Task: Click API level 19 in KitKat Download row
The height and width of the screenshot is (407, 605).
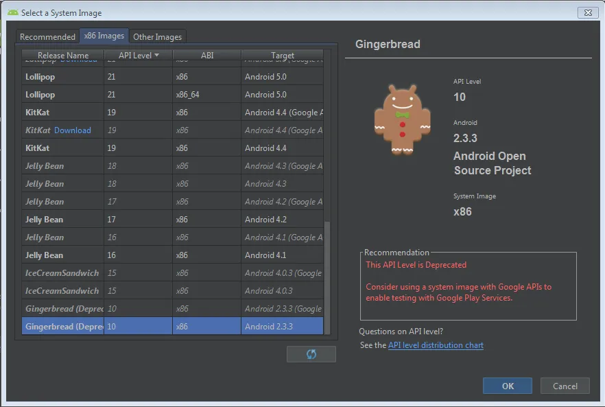Action: (x=112, y=130)
